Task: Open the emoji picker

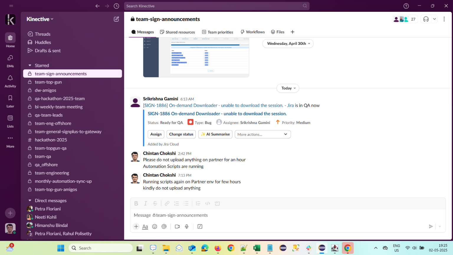Action: point(155,226)
